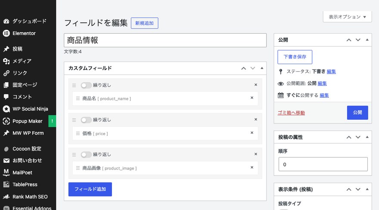Grab the drag handle of 商品名 group
Image resolution: width=379 pixels, height=210 pixels.
tap(74, 85)
